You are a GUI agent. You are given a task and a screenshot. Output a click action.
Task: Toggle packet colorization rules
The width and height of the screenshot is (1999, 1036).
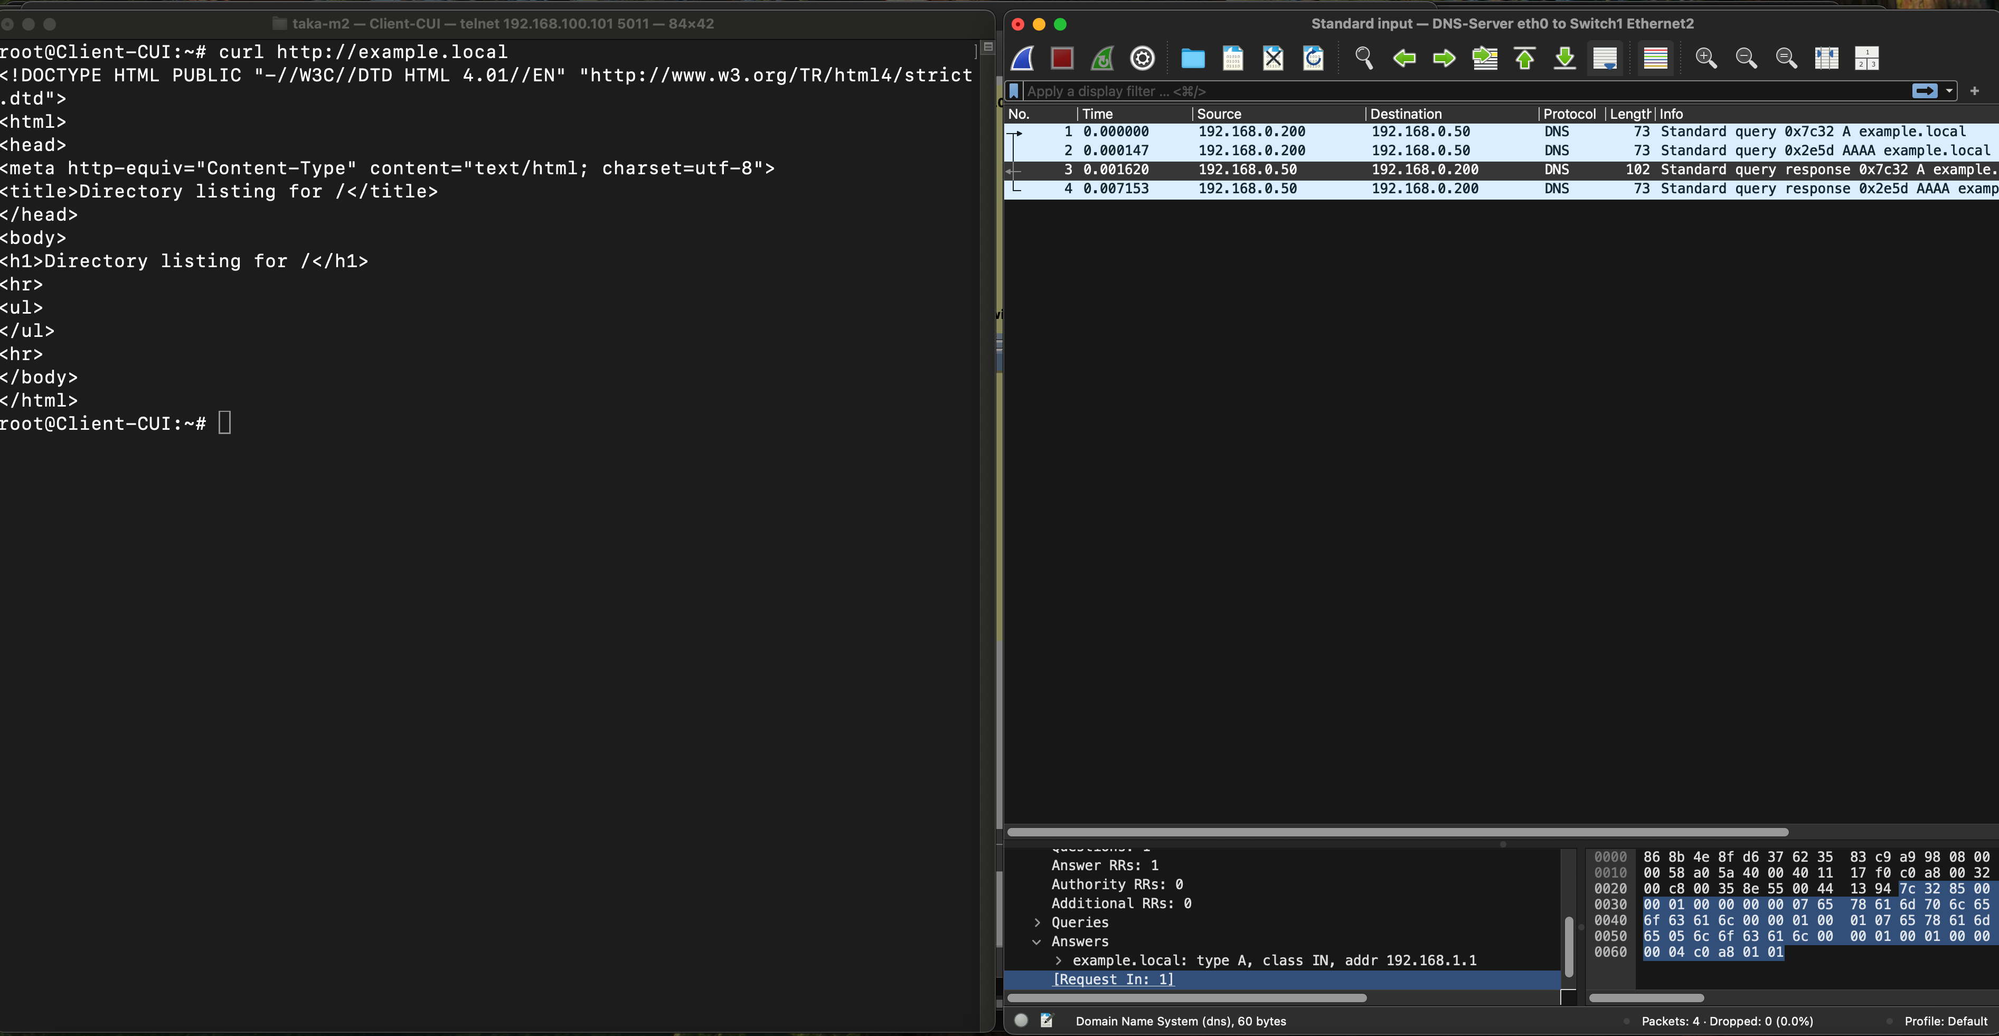(1655, 58)
